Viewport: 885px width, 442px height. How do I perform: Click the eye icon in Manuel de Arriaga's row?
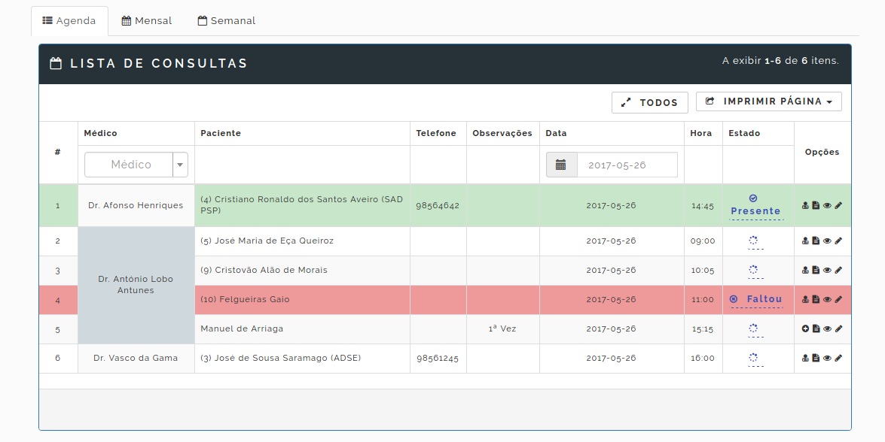pyautogui.click(x=827, y=328)
